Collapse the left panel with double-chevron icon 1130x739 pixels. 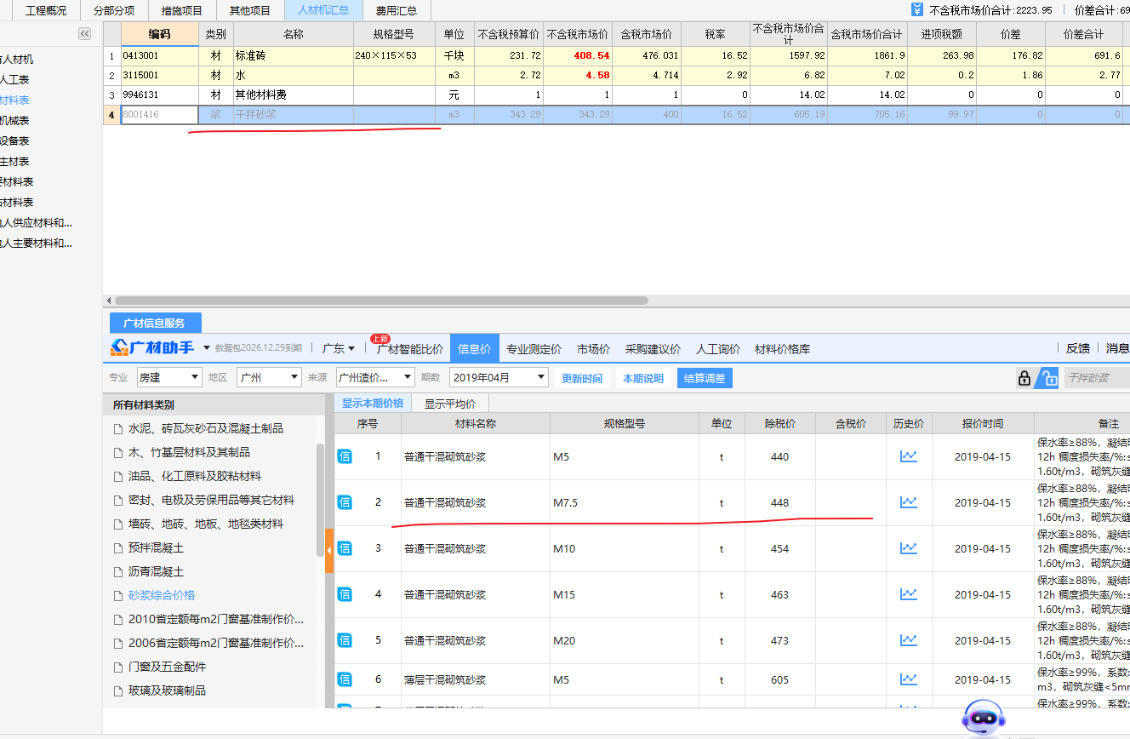85,33
